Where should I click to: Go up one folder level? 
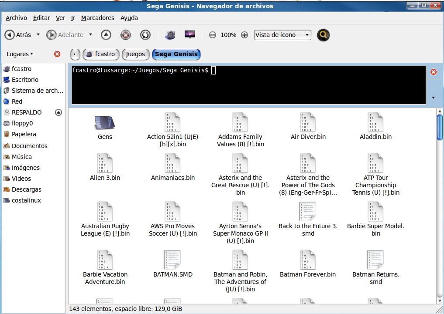(106, 35)
